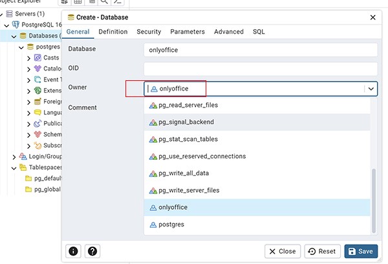Viewport: 388px width, 264px height.
Task: Expand the Login/Group Roles node
Action: point(14,157)
